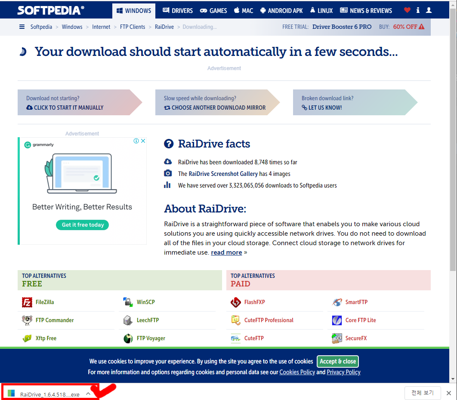Close the Grammarly advertisement

coord(143,141)
